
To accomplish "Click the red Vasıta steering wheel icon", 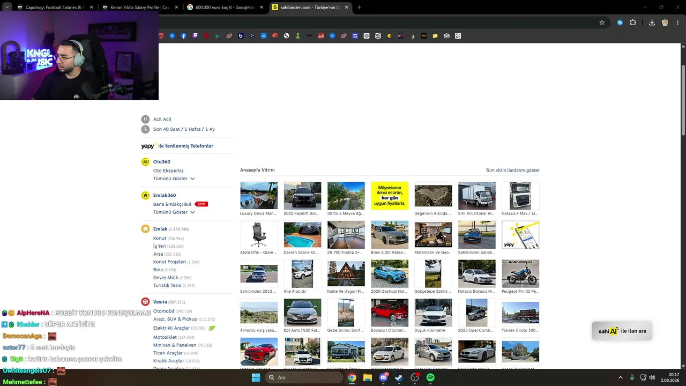I will click(x=145, y=302).
